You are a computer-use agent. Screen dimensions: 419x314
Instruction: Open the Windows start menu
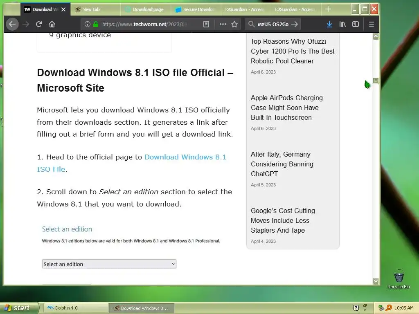(x=19, y=308)
